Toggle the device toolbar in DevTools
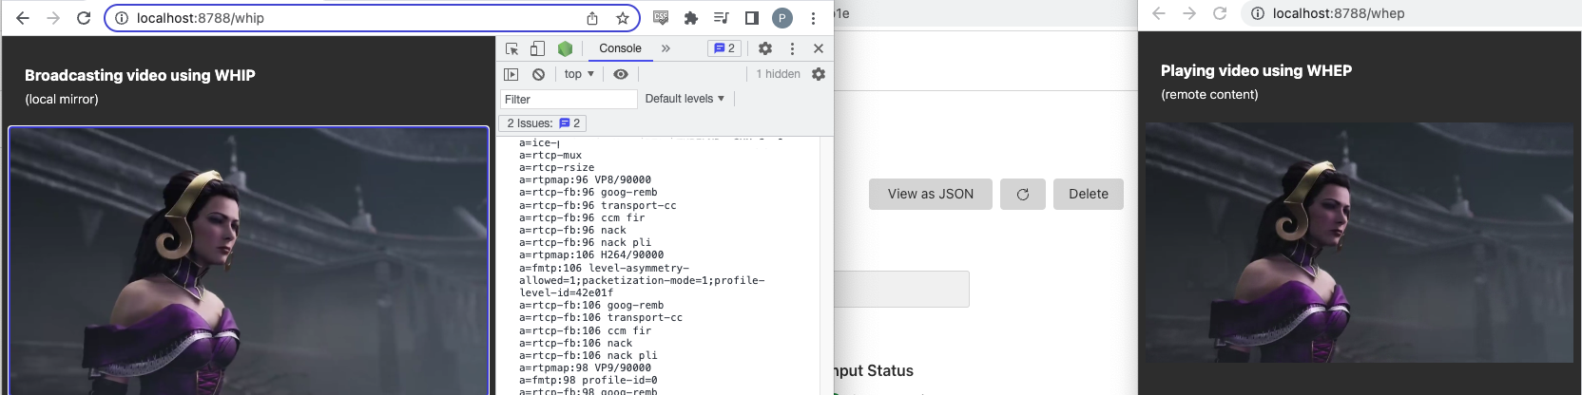 coord(537,48)
